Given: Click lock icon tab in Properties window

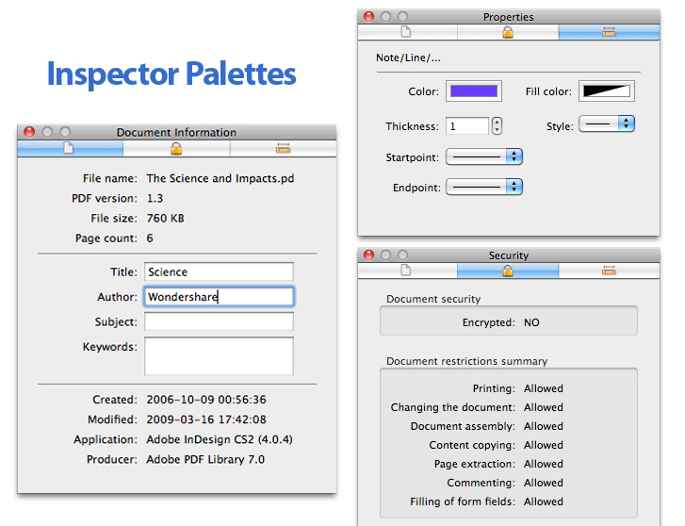Looking at the screenshot, I should [x=508, y=32].
